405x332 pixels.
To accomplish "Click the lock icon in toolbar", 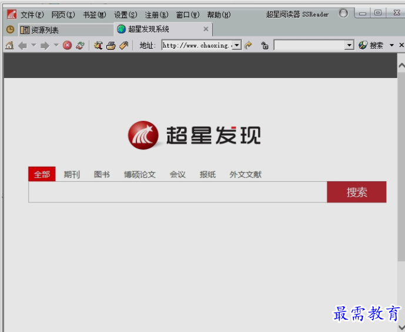I will point(265,46).
